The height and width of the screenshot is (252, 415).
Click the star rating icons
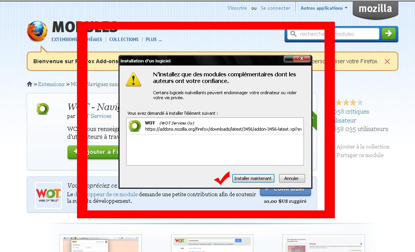coord(349,103)
